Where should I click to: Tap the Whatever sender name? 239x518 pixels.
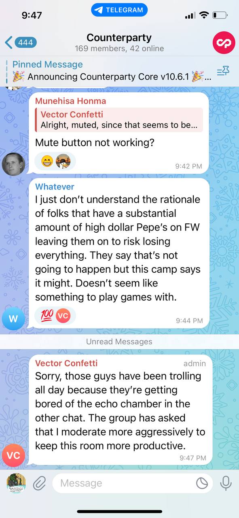click(x=55, y=187)
